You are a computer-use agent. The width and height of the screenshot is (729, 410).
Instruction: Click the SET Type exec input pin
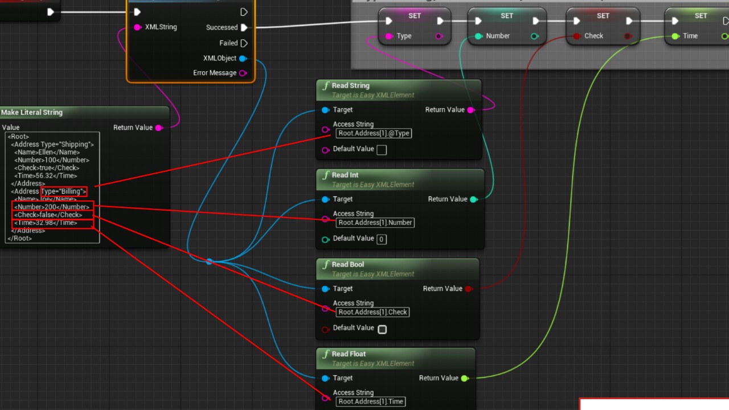[x=388, y=21]
